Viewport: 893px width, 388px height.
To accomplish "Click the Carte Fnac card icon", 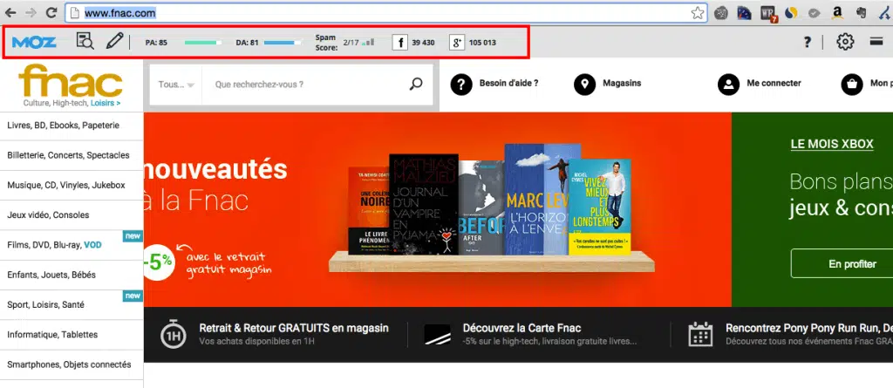I will click(437, 335).
